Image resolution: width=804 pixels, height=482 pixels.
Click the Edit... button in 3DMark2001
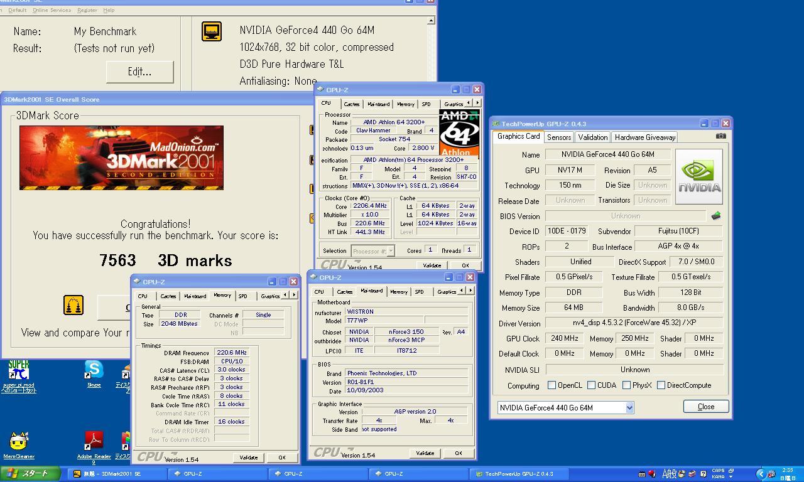point(139,72)
